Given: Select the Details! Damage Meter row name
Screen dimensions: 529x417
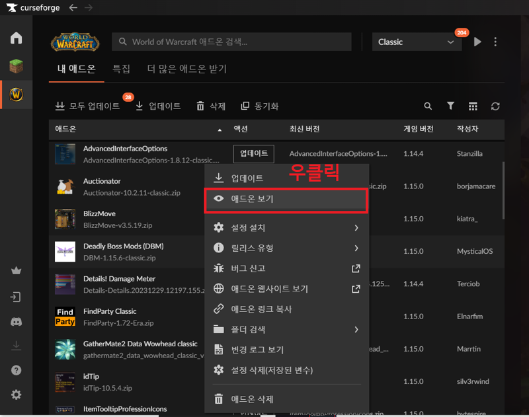Looking at the screenshot, I should coord(120,279).
